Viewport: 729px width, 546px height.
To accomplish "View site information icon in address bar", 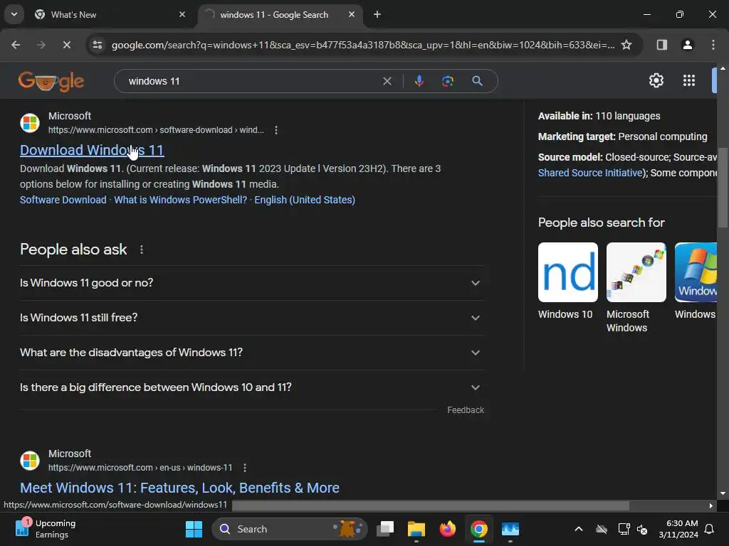I will pyautogui.click(x=98, y=45).
